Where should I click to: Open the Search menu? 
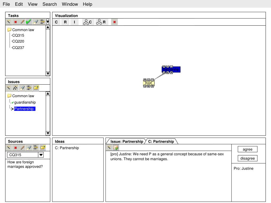coord(50,4)
